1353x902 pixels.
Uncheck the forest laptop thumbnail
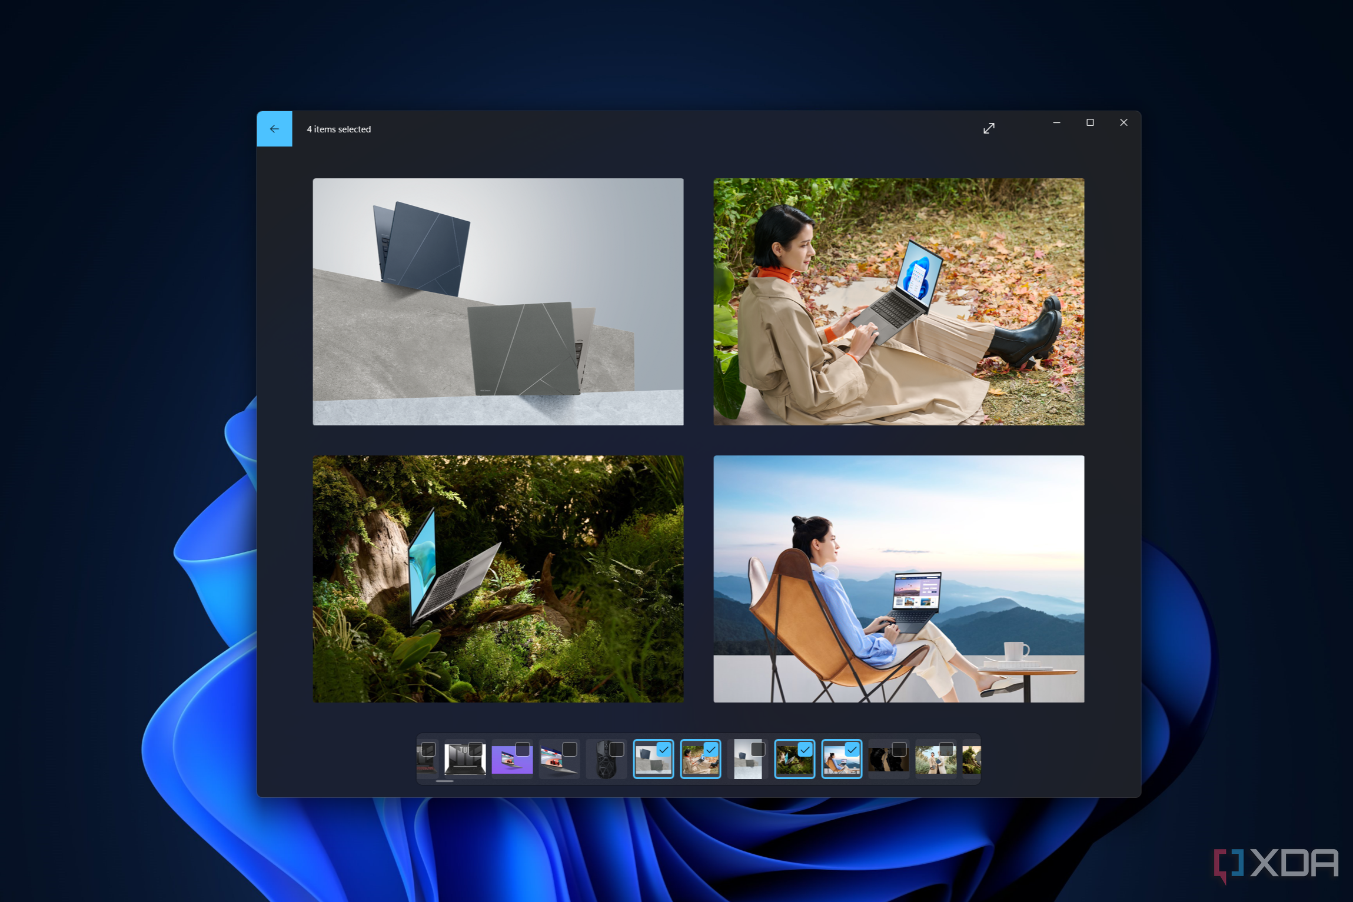point(804,749)
